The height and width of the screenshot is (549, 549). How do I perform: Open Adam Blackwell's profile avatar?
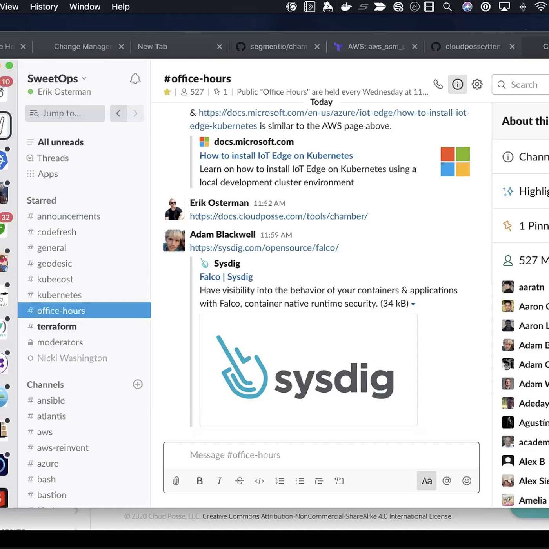pyautogui.click(x=174, y=240)
